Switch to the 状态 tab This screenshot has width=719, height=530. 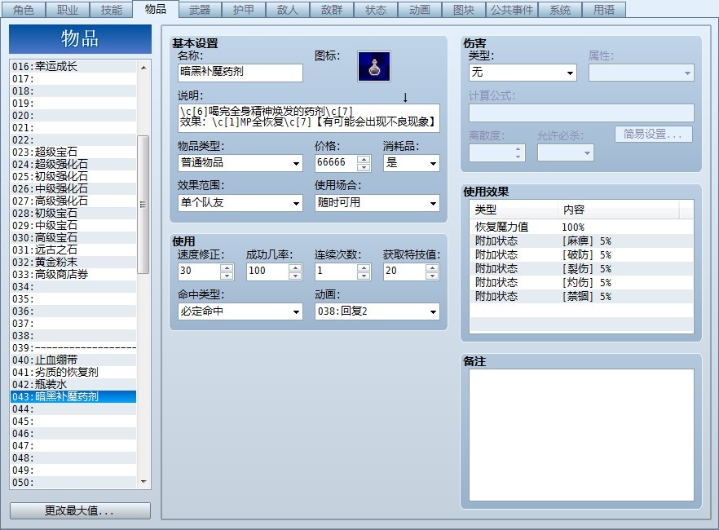[375, 10]
